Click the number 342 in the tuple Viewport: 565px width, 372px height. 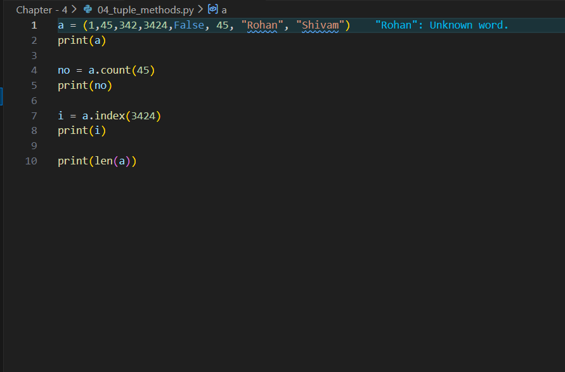(128, 25)
